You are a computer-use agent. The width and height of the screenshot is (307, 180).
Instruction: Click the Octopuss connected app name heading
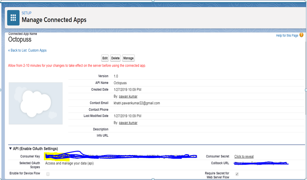[x=20, y=40]
